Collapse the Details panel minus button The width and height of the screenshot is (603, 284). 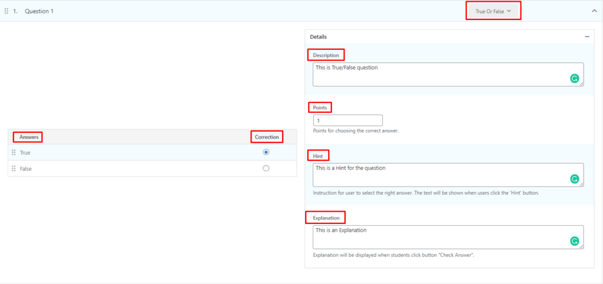coord(587,36)
